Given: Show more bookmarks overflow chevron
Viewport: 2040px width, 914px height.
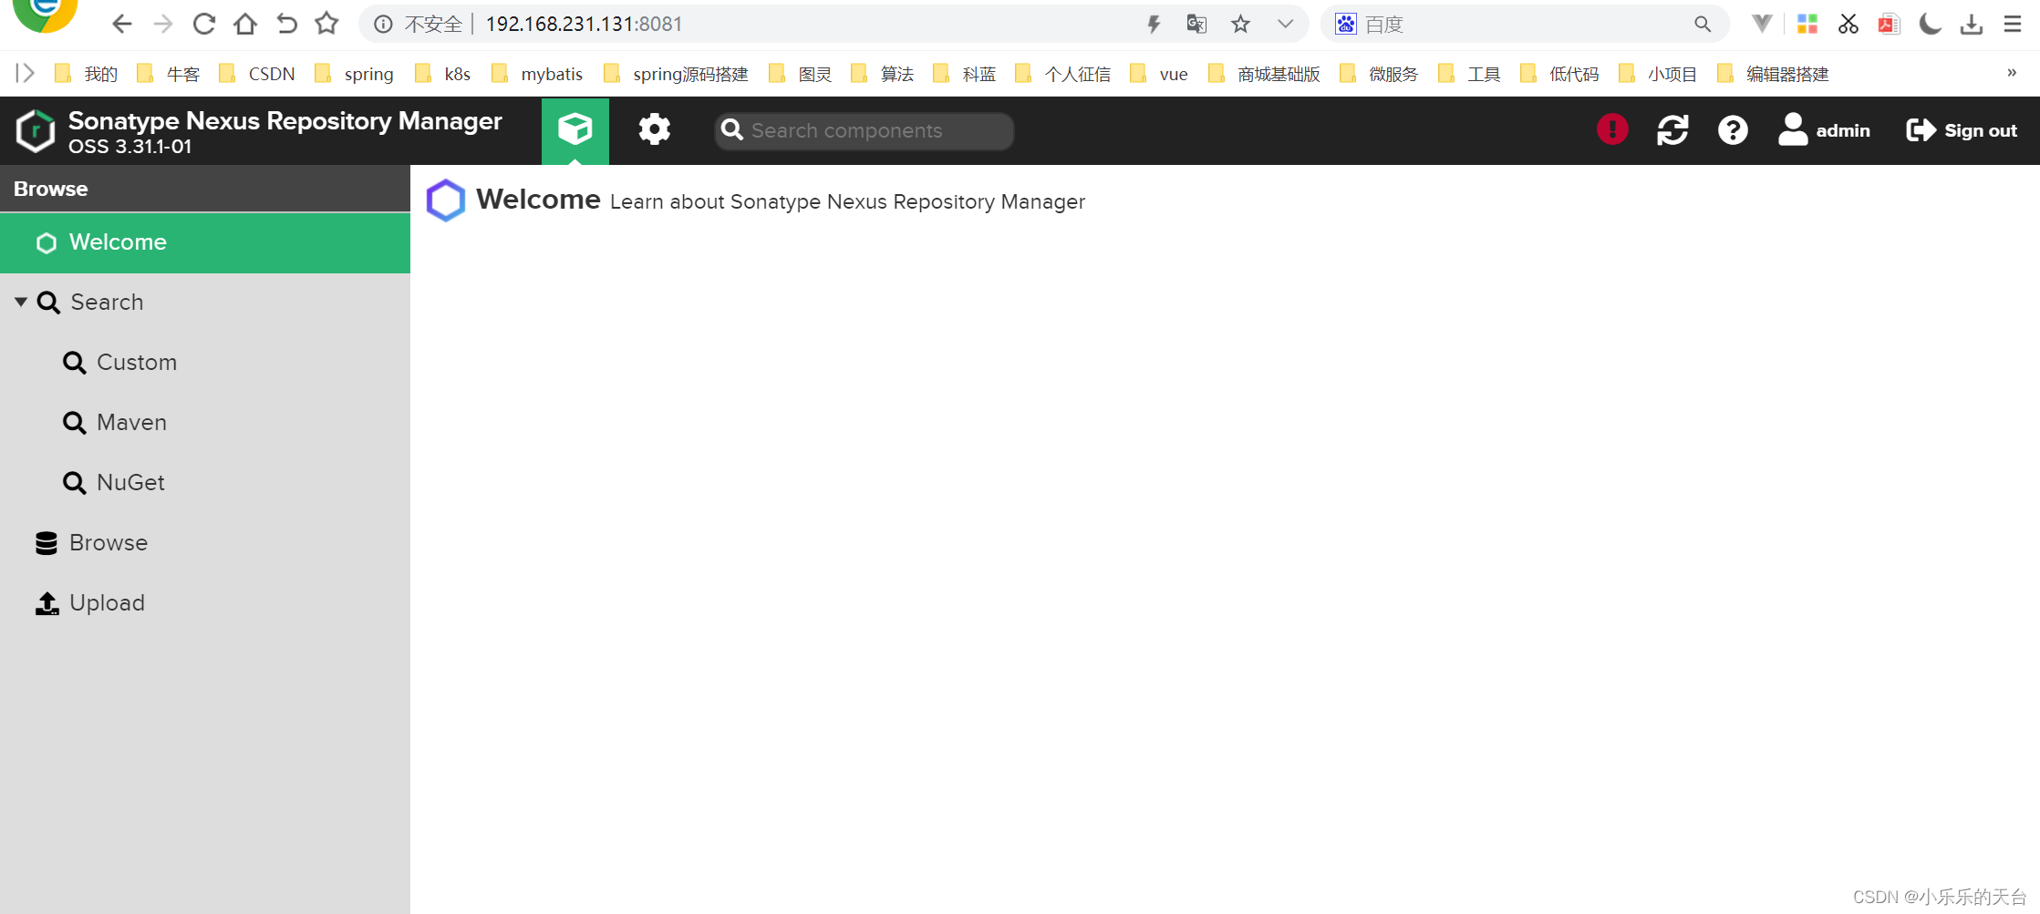Looking at the screenshot, I should point(2012,73).
